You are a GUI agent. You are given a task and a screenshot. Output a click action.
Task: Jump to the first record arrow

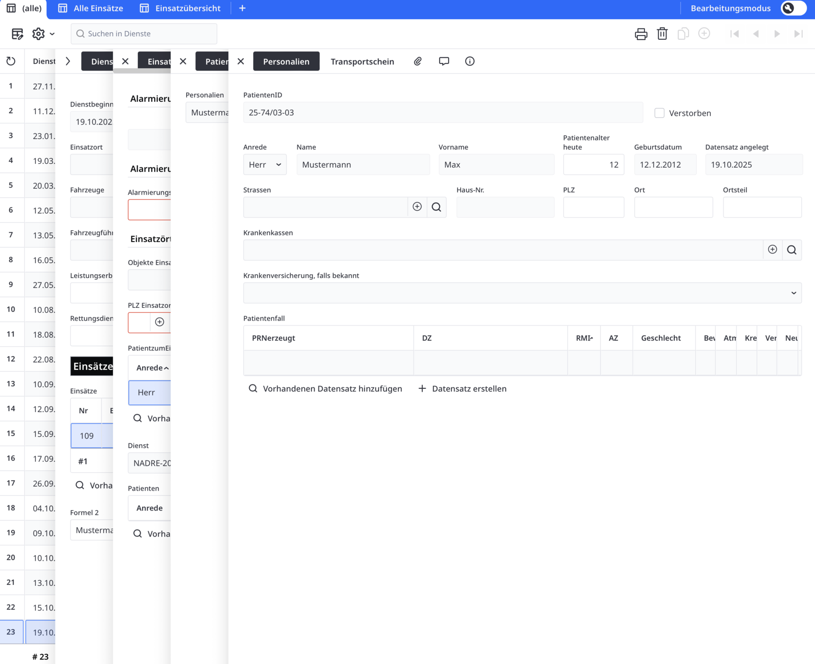tap(734, 34)
